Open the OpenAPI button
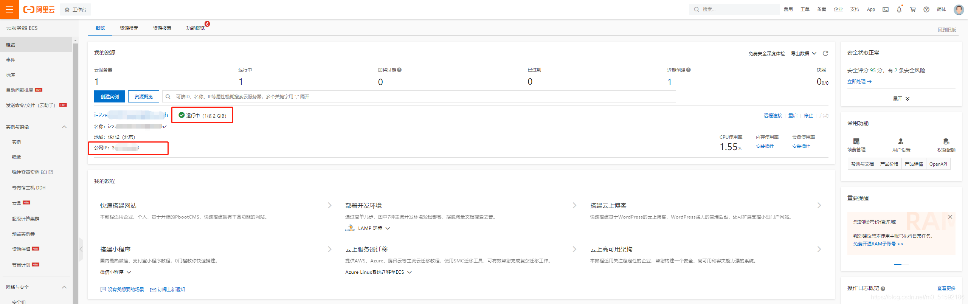This screenshot has width=968, height=304. (x=938, y=164)
